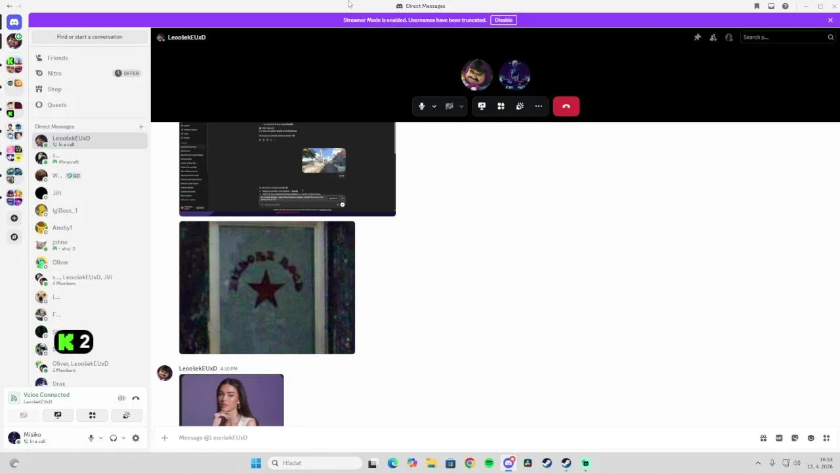The width and height of the screenshot is (840, 473).
Task: Expand camera options arrow in call controls
Action: (461, 106)
